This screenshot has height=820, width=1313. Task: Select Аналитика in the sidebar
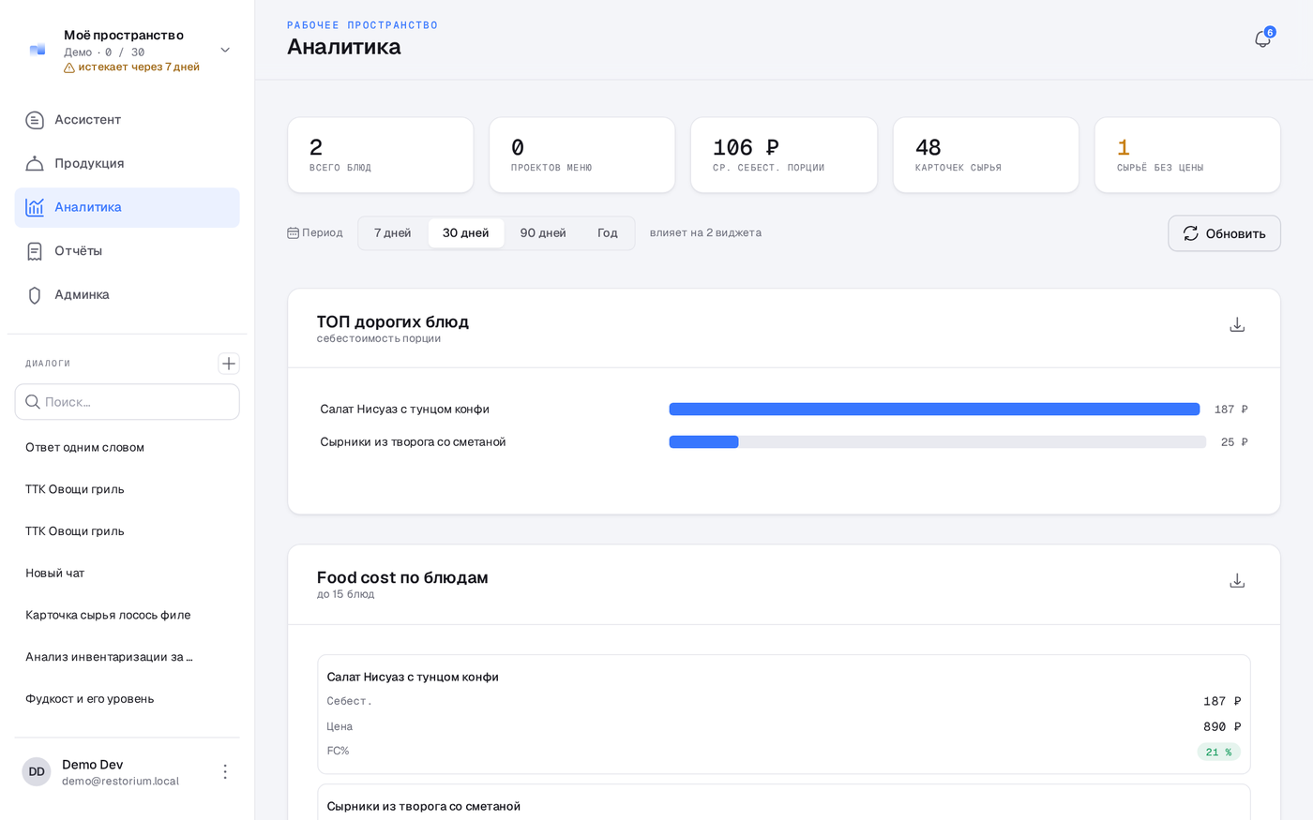128,207
